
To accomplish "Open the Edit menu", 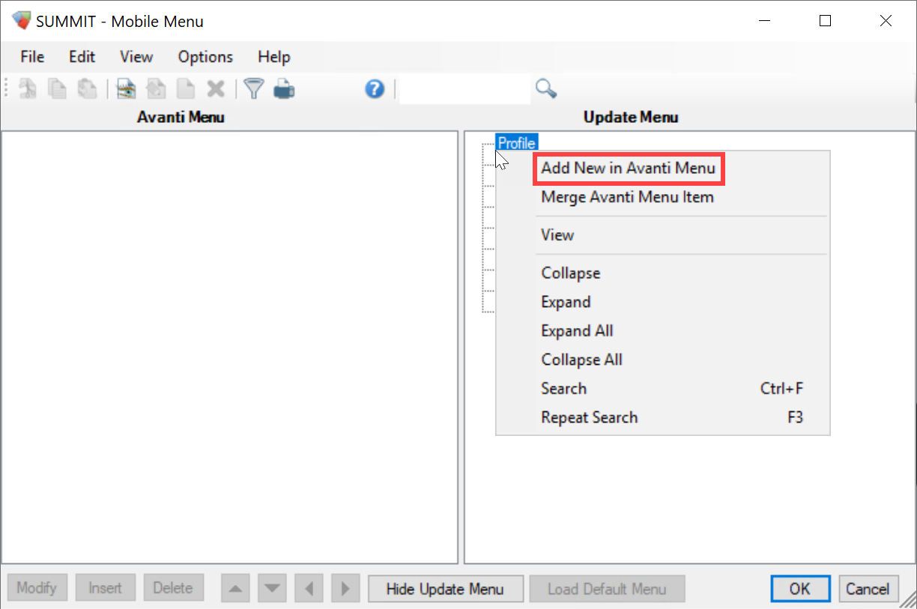I will 82,57.
